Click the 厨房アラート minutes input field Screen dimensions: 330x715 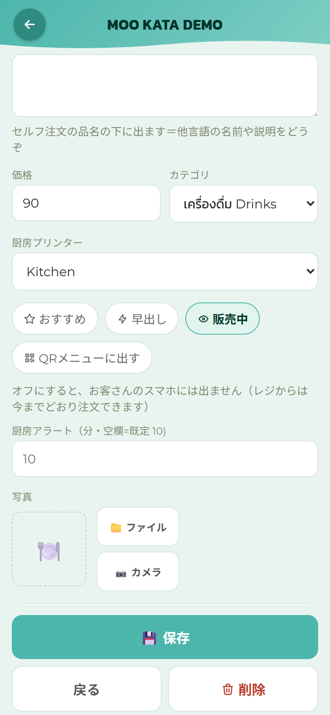click(165, 459)
